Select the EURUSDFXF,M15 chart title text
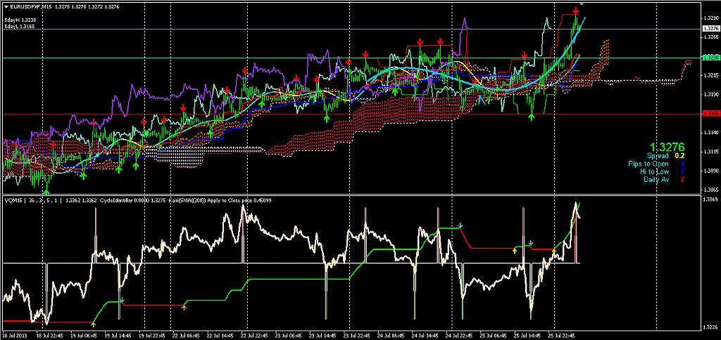 click(31, 6)
